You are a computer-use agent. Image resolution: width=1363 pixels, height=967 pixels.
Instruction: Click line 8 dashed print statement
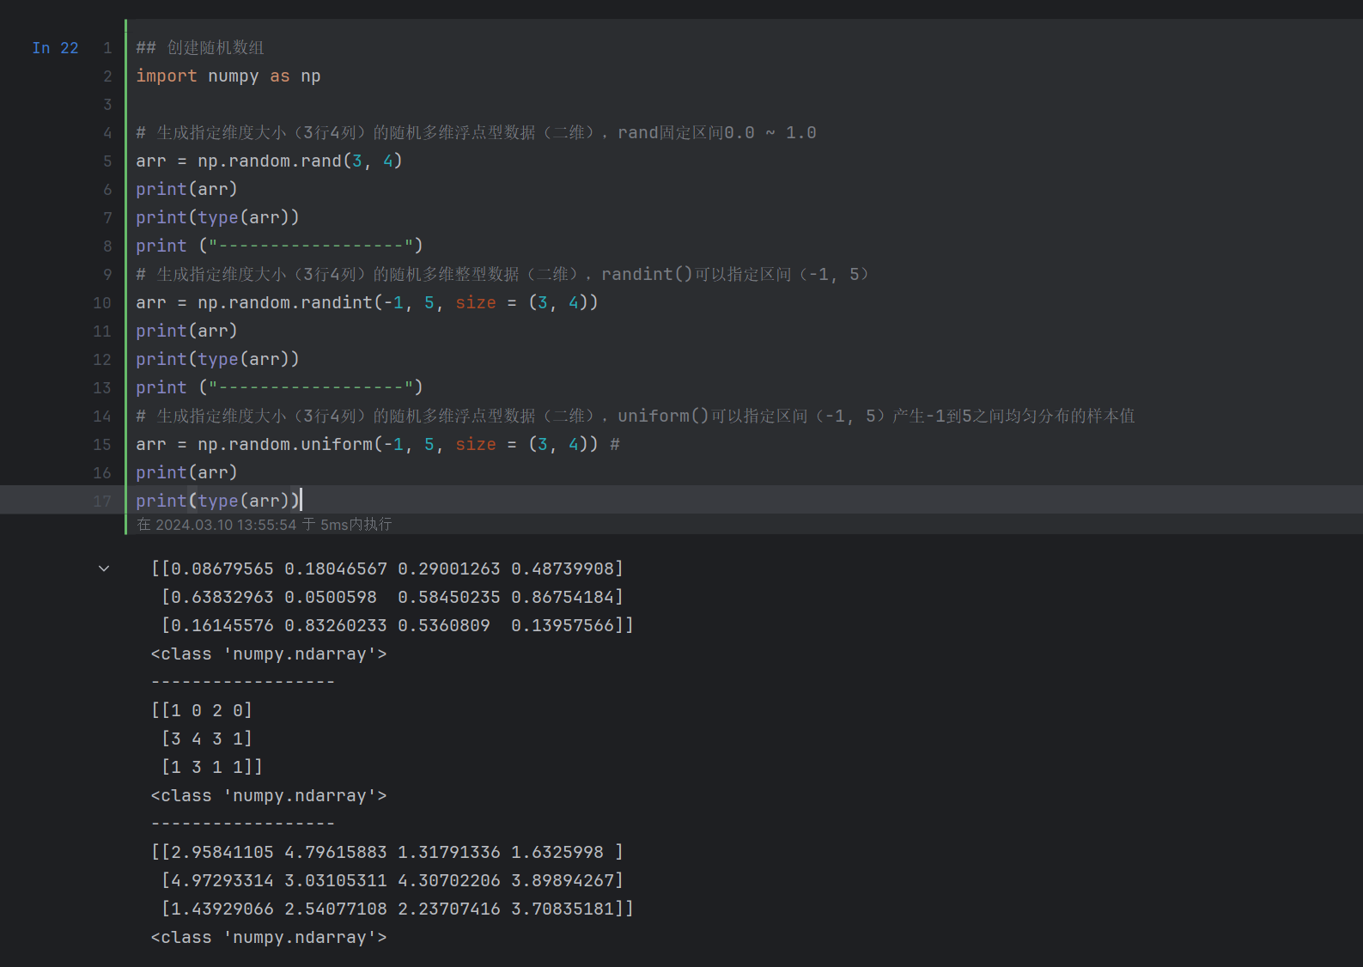coord(279,246)
